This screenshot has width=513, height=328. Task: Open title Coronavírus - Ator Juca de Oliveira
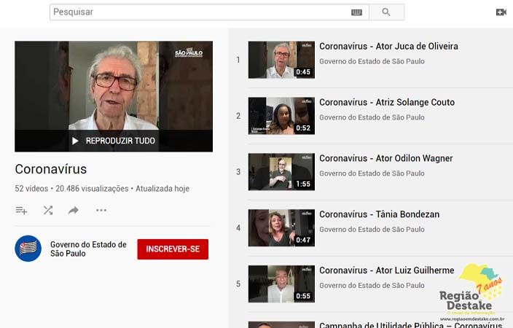pyautogui.click(x=388, y=46)
